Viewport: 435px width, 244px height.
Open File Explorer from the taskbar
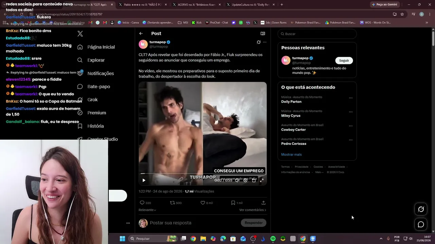click(203, 239)
